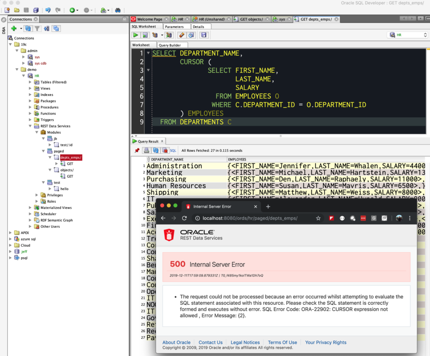The width and height of the screenshot is (430, 356).
Task: Open the new connection dropdown arrow
Action: (21, 28)
